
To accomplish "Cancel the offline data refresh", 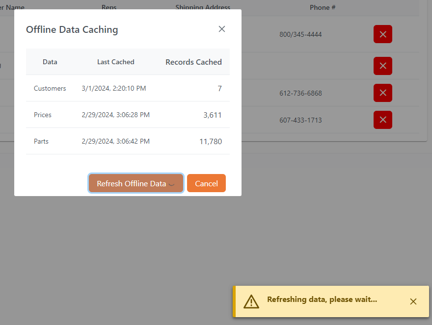I will point(206,183).
